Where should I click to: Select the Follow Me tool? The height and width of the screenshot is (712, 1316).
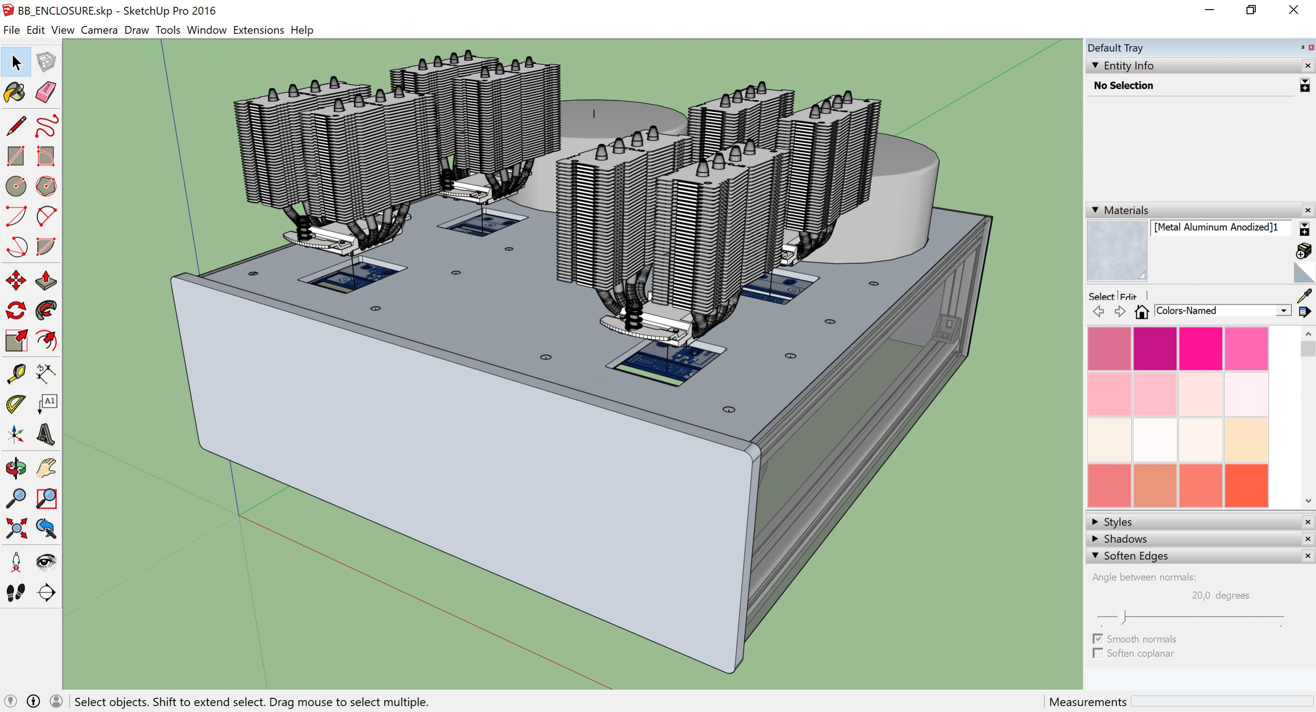[46, 310]
